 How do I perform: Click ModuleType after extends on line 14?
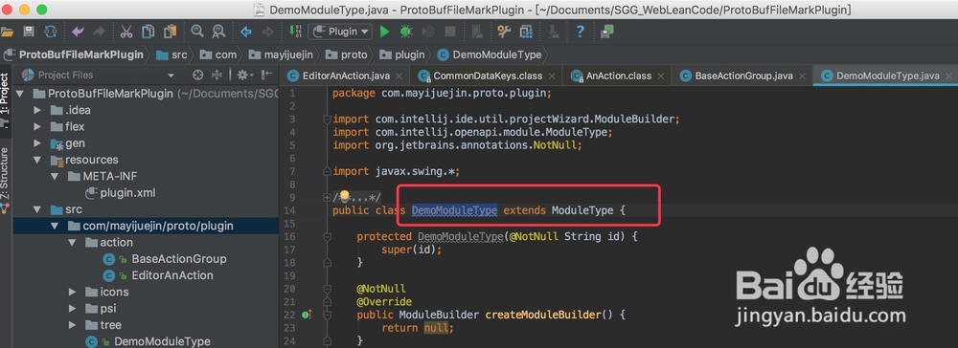(582, 210)
